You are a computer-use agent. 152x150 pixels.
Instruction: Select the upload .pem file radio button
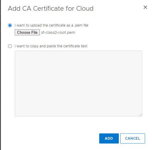(10, 25)
